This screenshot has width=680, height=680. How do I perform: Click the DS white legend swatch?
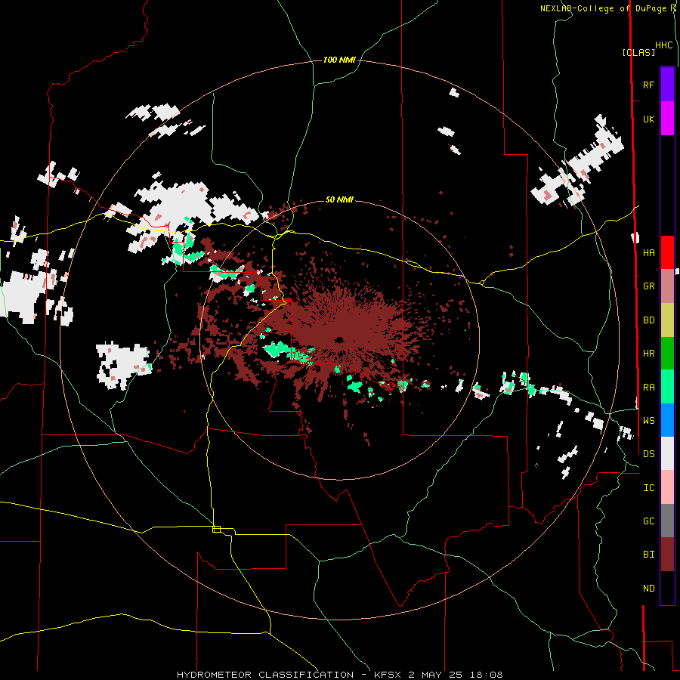(667, 453)
